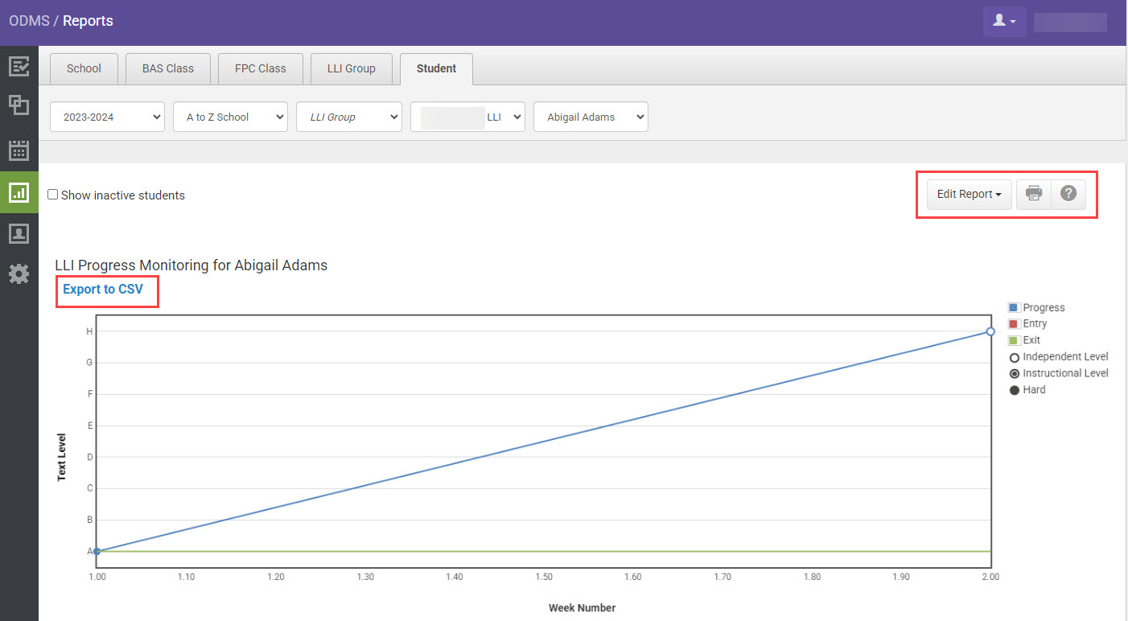Open the student profile icon in sidebar

pos(19,233)
